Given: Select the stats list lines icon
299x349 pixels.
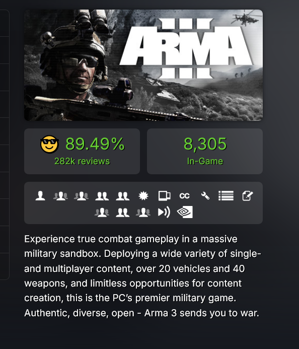Looking at the screenshot, I should point(226,196).
